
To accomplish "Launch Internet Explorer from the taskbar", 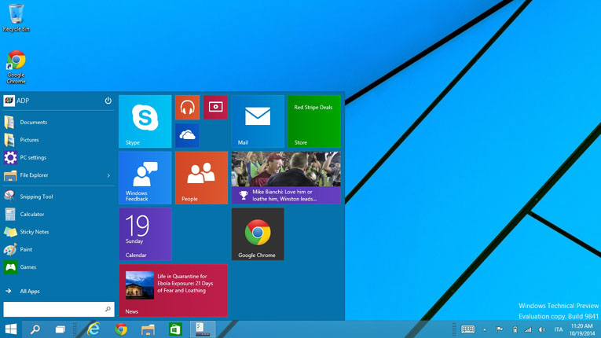I will (93, 329).
